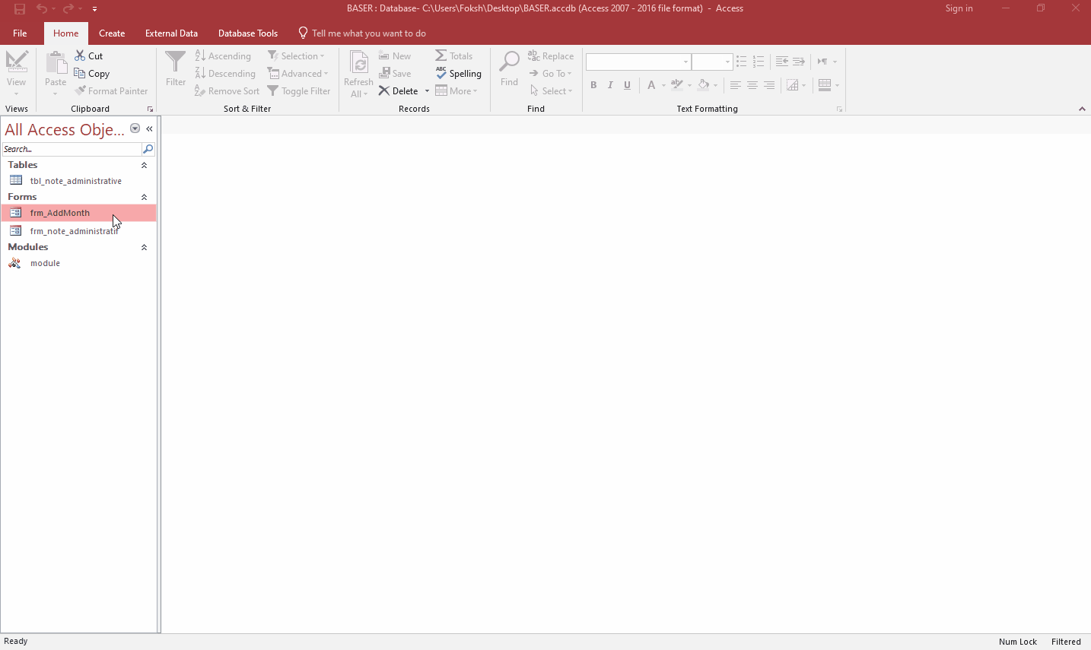
Task: Select the tbl_note_administrative table
Action: click(x=75, y=181)
